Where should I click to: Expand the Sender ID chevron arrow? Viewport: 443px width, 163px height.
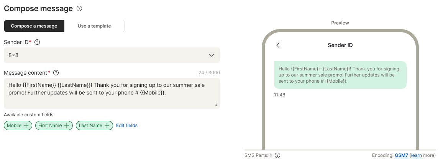pyautogui.click(x=212, y=55)
